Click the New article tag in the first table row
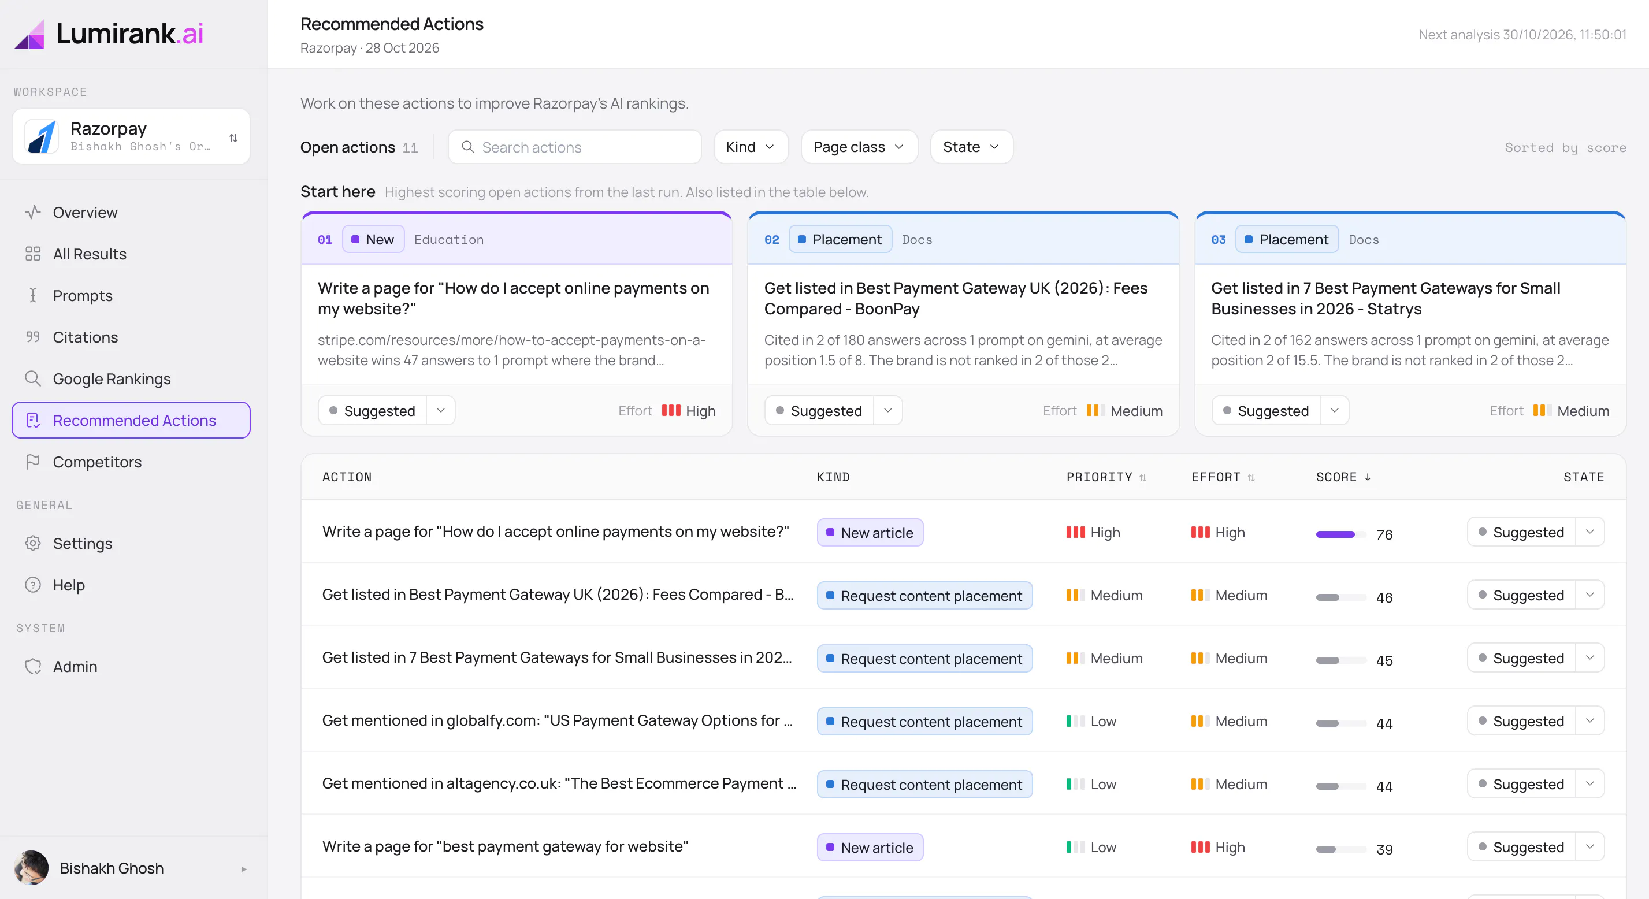 (870, 532)
